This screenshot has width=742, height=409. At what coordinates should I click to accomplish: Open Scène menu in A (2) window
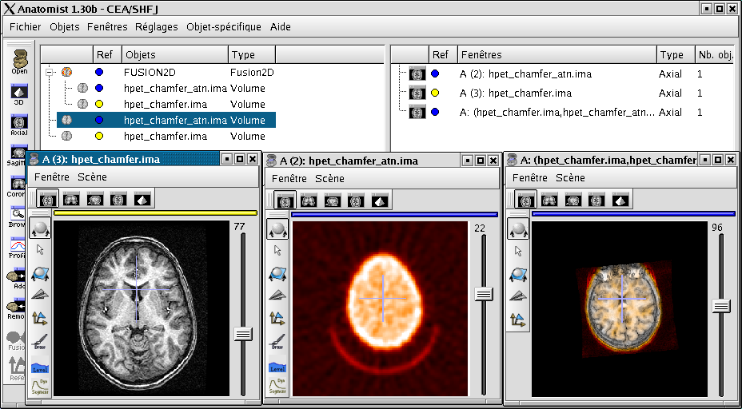pos(329,178)
